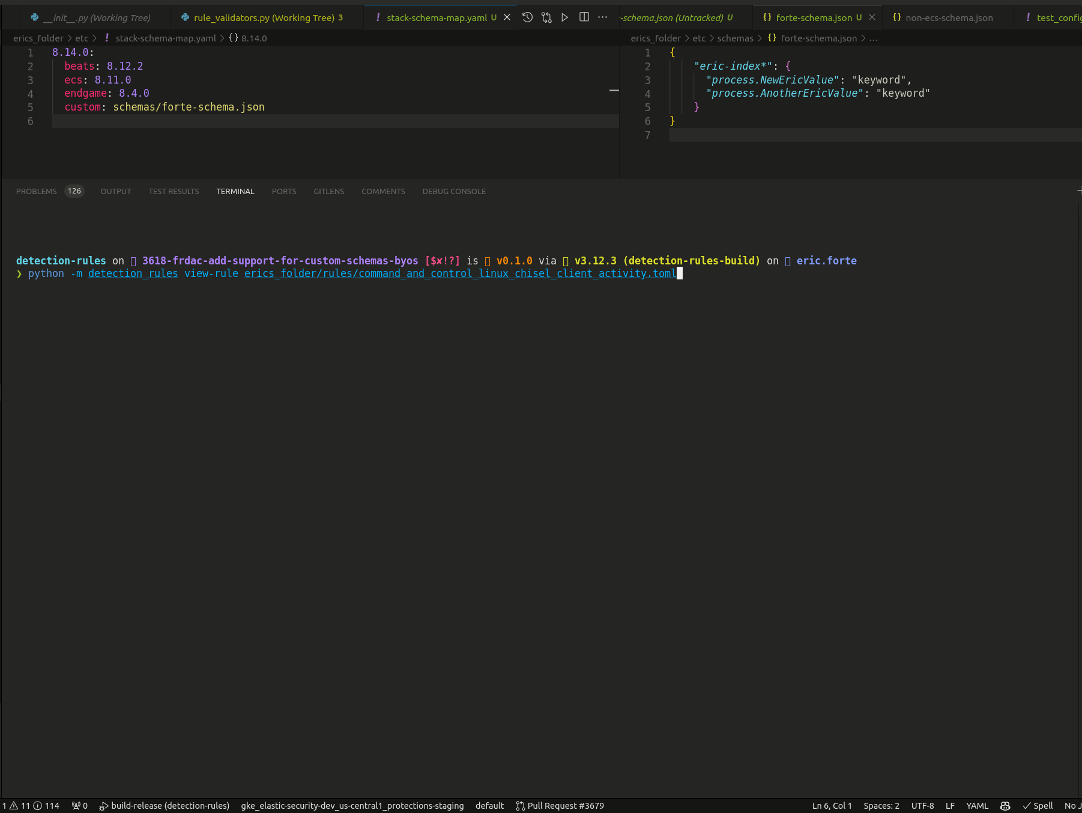Click line number 1 in yaml editor
1082x813 pixels.
[x=30, y=53]
